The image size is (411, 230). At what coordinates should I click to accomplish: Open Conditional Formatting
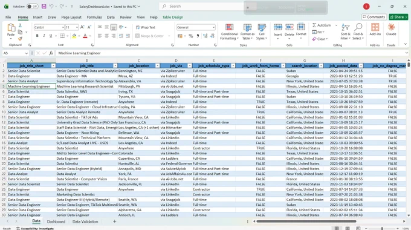pos(229,31)
